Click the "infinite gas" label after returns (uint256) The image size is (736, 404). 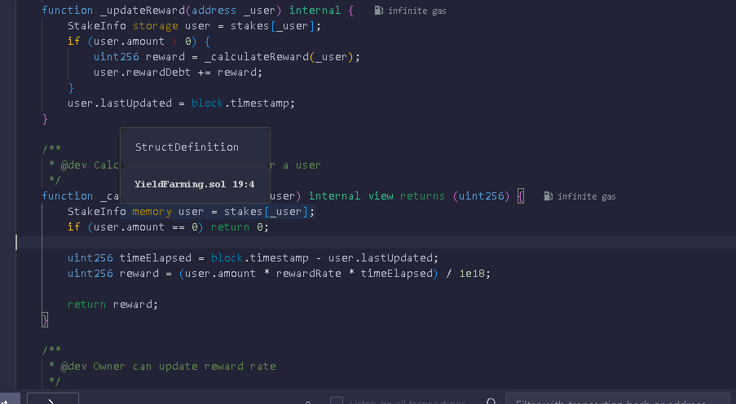pos(586,196)
